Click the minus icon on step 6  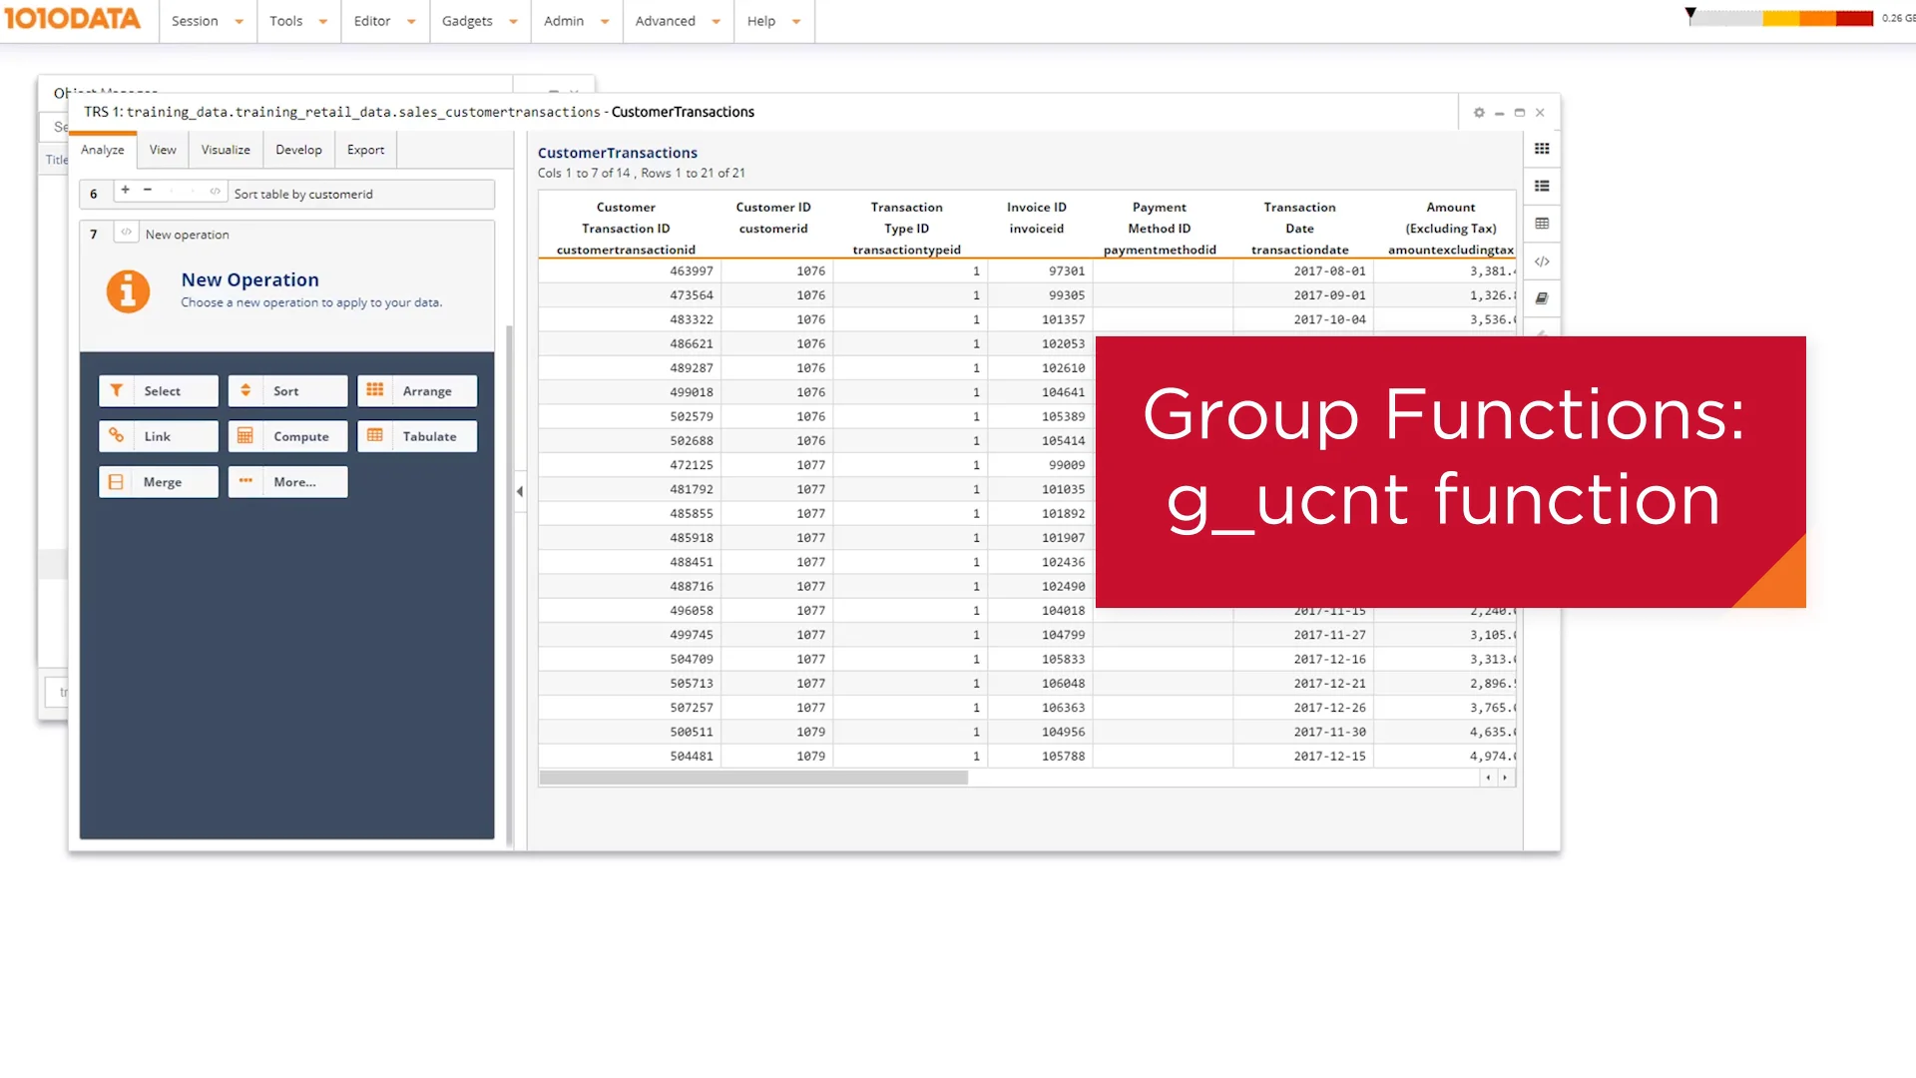(x=148, y=190)
